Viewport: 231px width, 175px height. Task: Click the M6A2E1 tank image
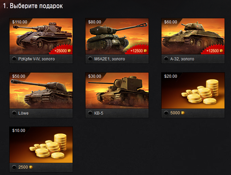[117, 36]
